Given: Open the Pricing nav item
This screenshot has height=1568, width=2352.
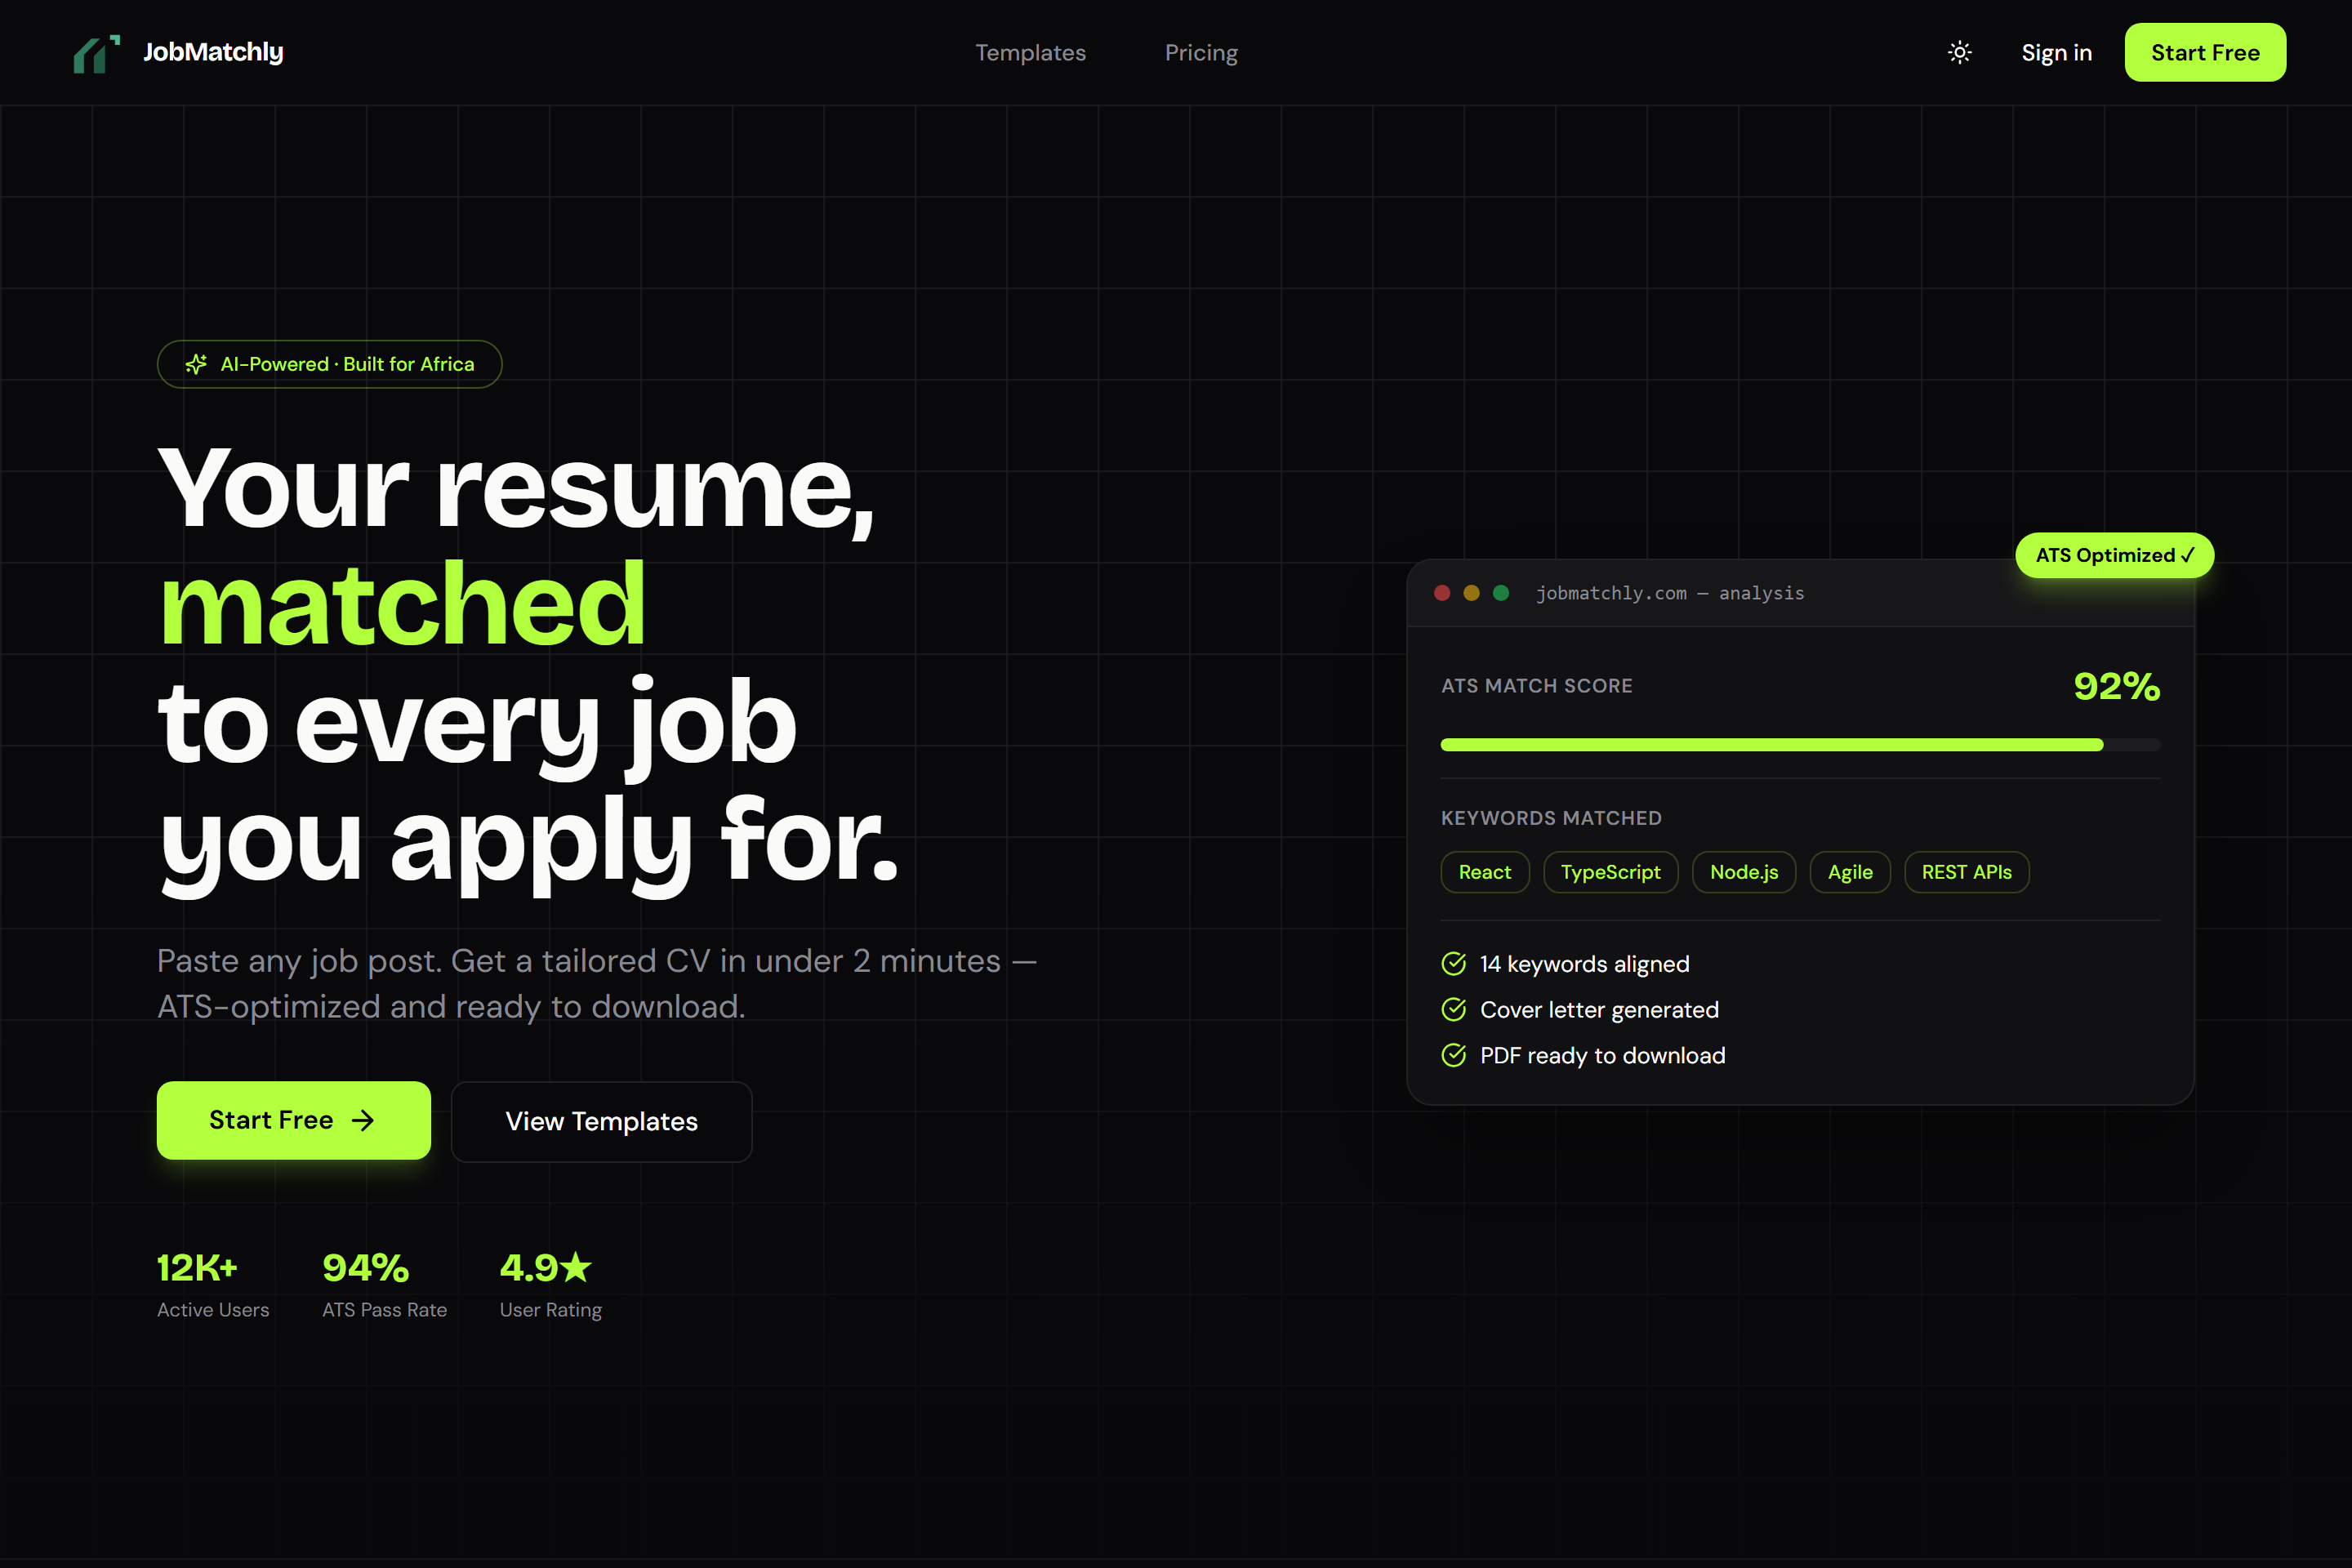Looking at the screenshot, I should [1201, 53].
